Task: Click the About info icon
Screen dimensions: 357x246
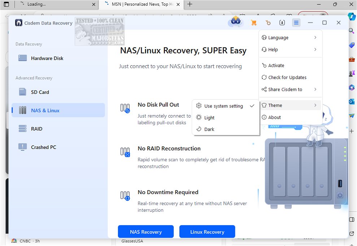Action: (x=264, y=118)
